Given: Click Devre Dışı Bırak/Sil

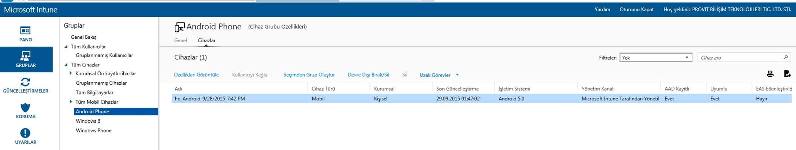Looking at the screenshot, I should tap(368, 75).
